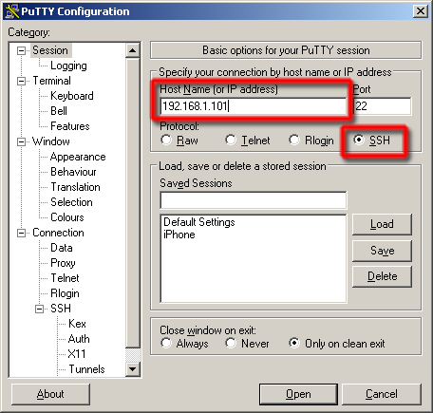Screen dimensions: 433x413
Task: Open the Tunnels category
Action: (86, 369)
